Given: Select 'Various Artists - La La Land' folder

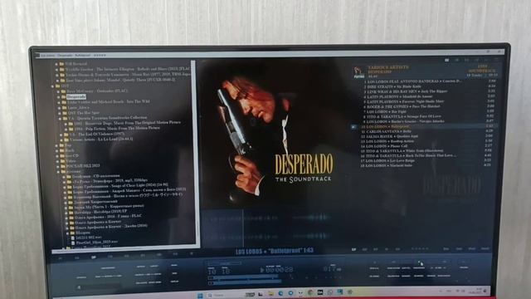Looking at the screenshot, I should [x=101, y=140].
